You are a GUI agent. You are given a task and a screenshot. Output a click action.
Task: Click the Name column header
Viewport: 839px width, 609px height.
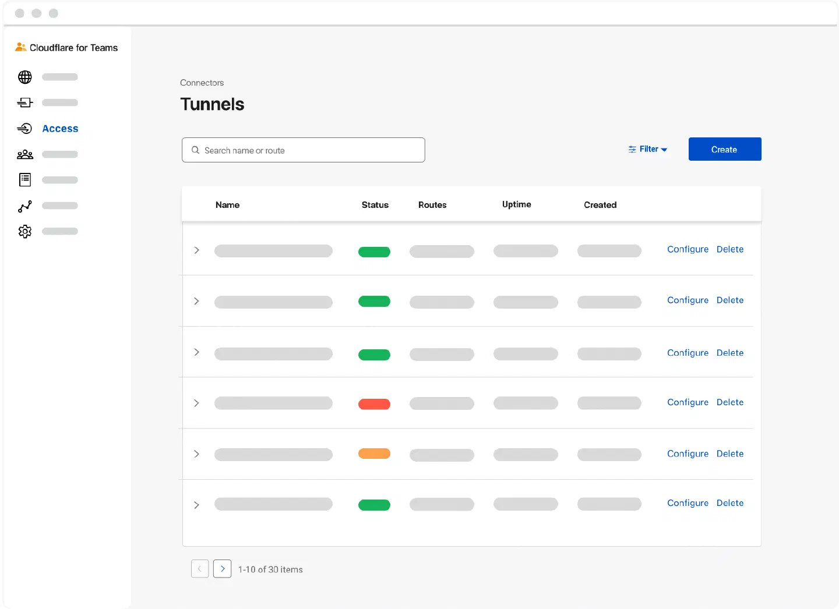pos(227,205)
